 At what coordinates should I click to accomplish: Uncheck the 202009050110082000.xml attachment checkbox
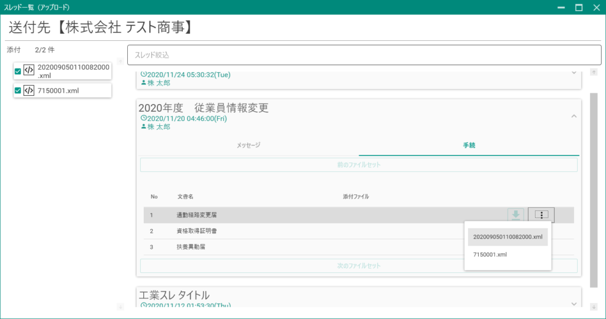pyautogui.click(x=18, y=71)
